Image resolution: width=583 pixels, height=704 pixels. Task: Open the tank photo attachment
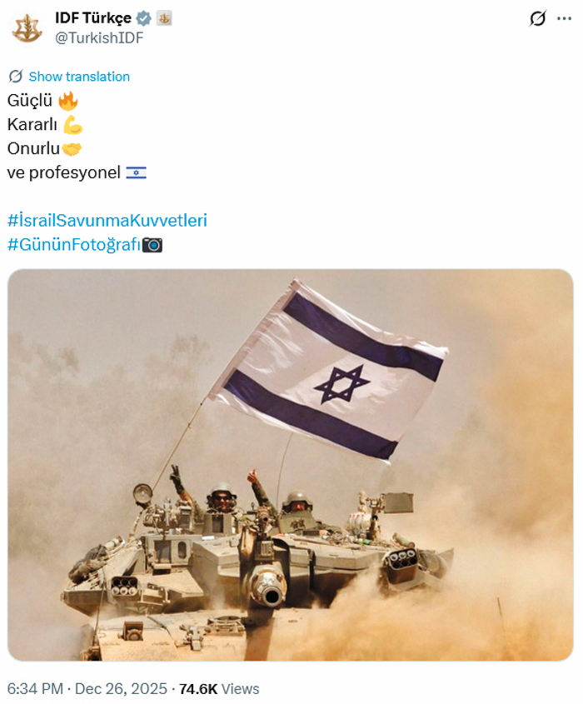[291, 465]
